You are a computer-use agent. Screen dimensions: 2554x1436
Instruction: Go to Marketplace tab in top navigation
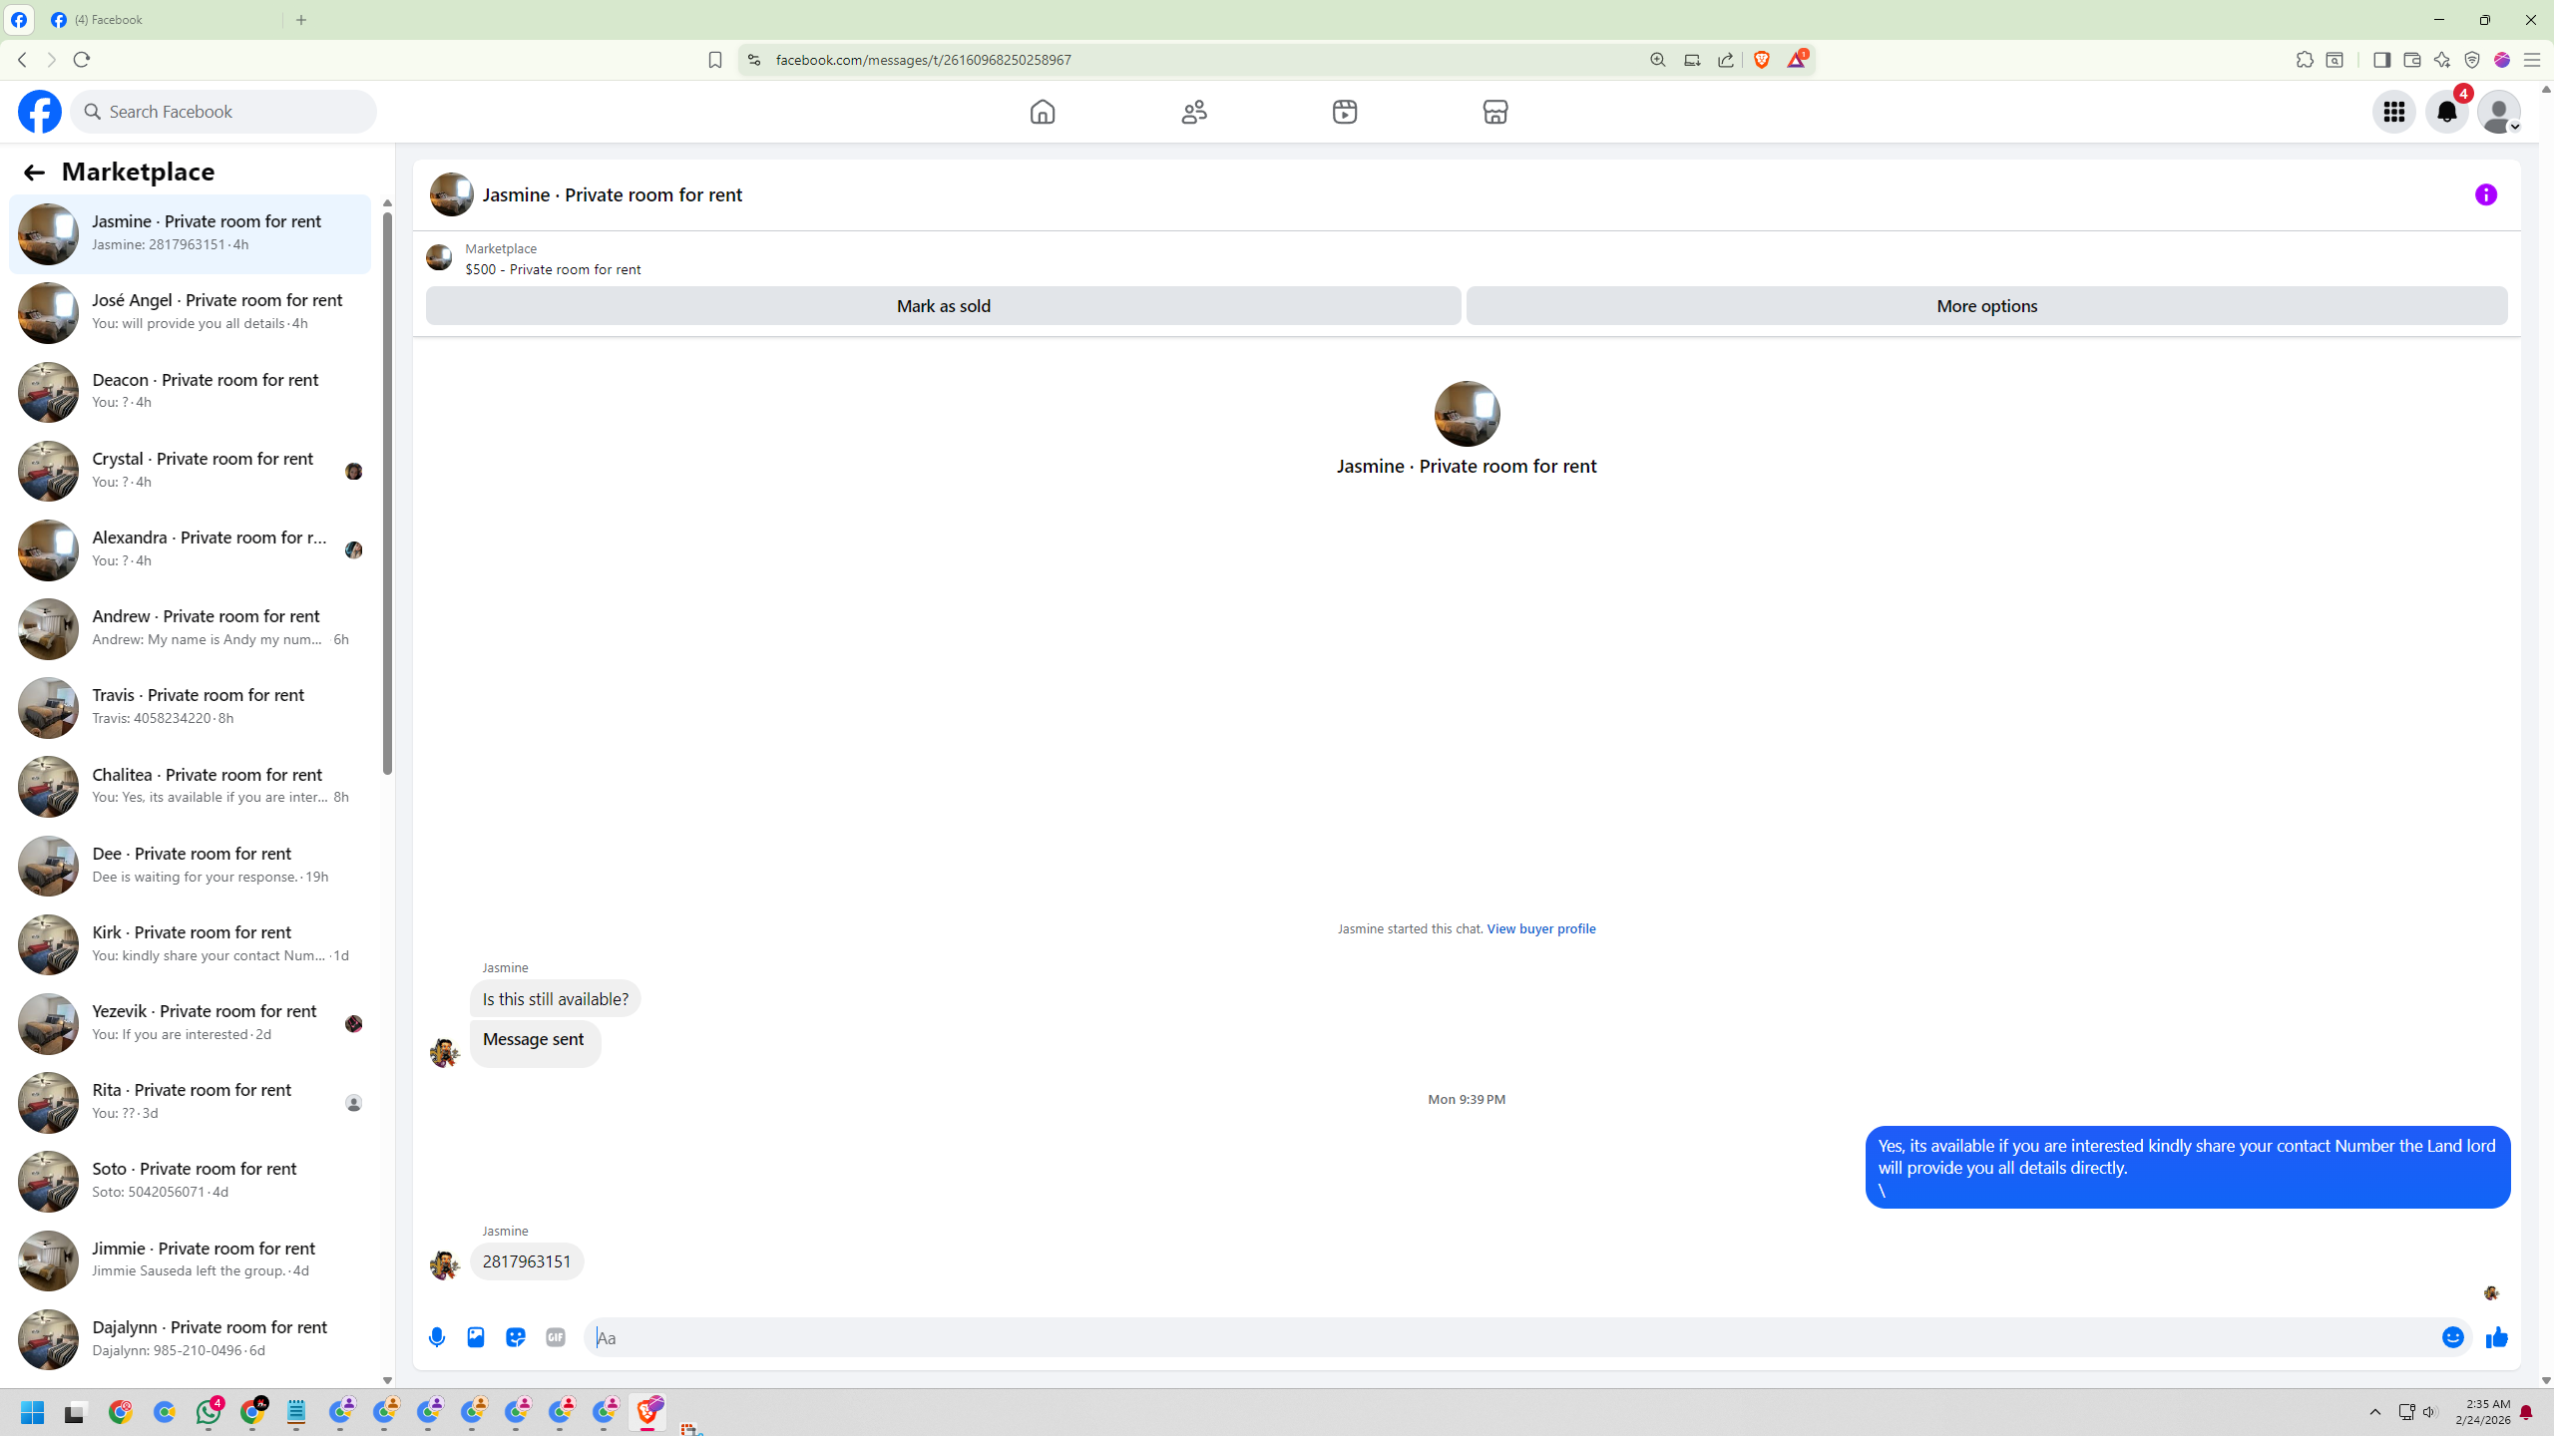[x=1494, y=112]
